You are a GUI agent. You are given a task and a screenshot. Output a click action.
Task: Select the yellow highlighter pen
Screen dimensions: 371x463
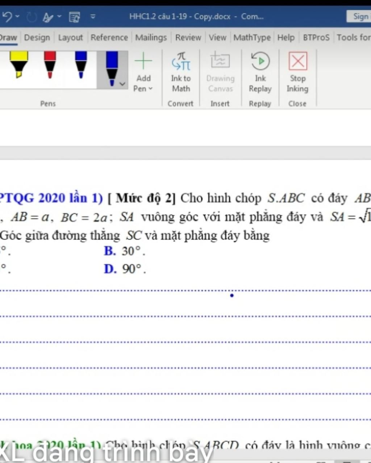click(x=19, y=64)
